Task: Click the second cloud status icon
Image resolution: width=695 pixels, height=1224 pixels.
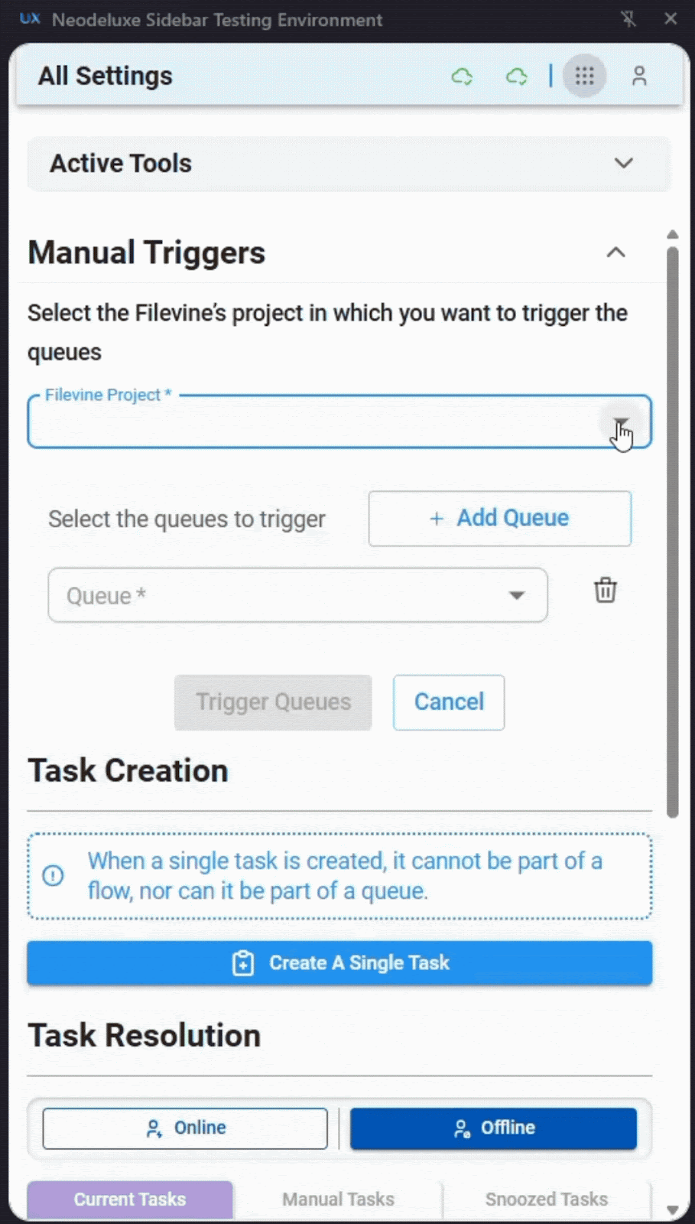Action: click(517, 76)
